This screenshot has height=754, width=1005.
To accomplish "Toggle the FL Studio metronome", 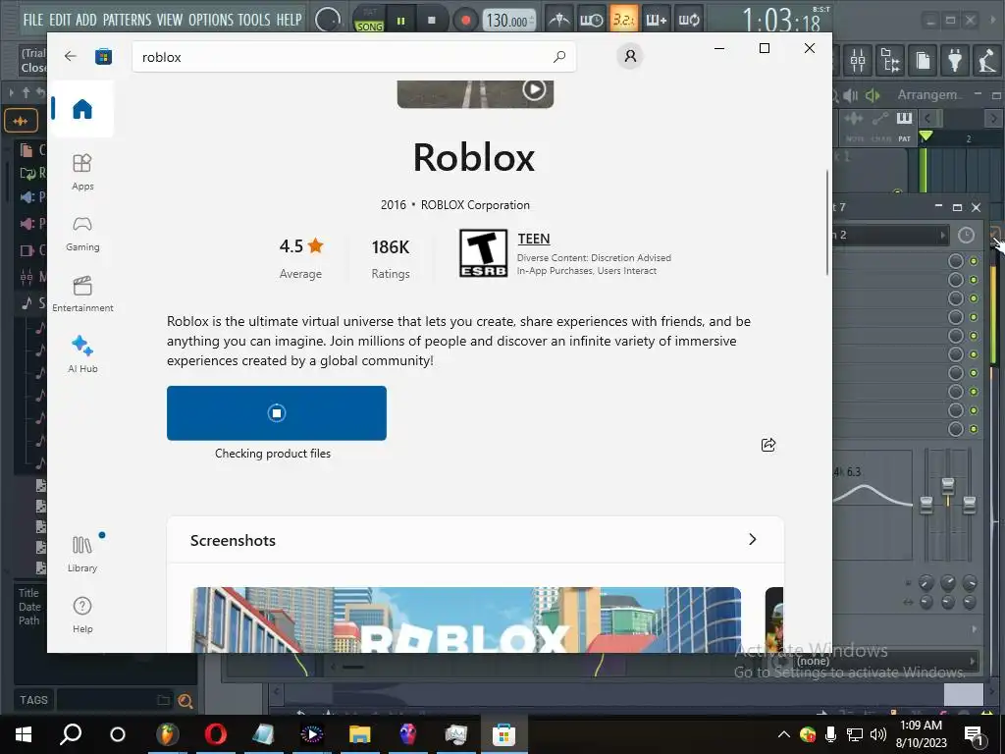I will pos(558,20).
